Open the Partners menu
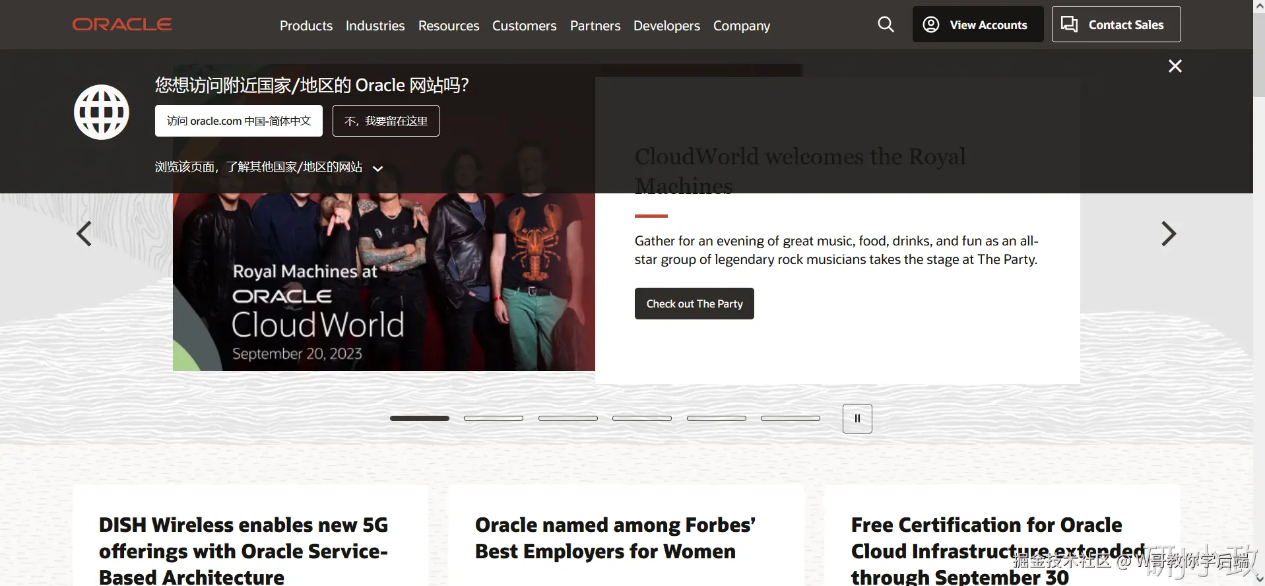 click(595, 26)
